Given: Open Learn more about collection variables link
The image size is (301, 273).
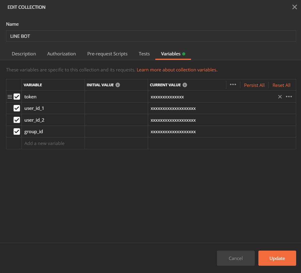Looking at the screenshot, I should [x=177, y=70].
